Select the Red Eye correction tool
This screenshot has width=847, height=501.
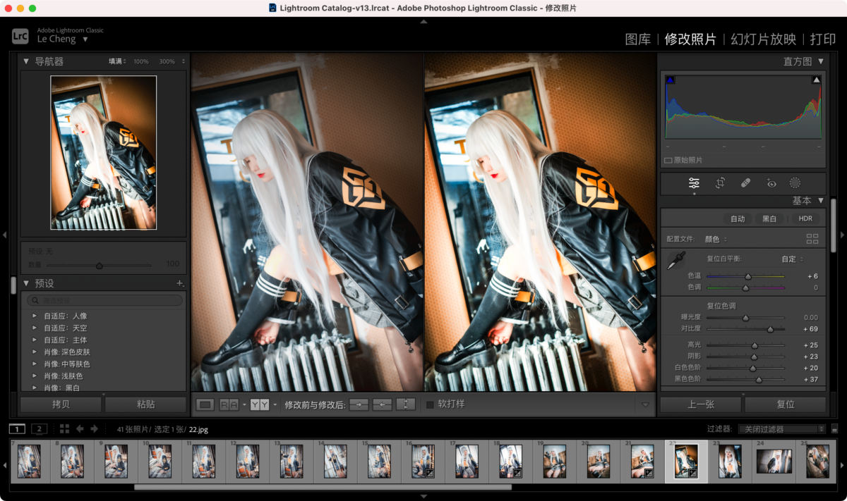[x=771, y=183]
